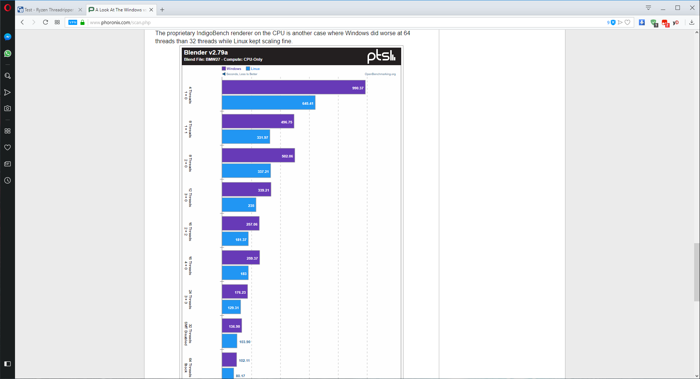Image resolution: width=700 pixels, height=379 pixels.
Task: Open the My Flow sidebar icon
Action: click(x=7, y=92)
